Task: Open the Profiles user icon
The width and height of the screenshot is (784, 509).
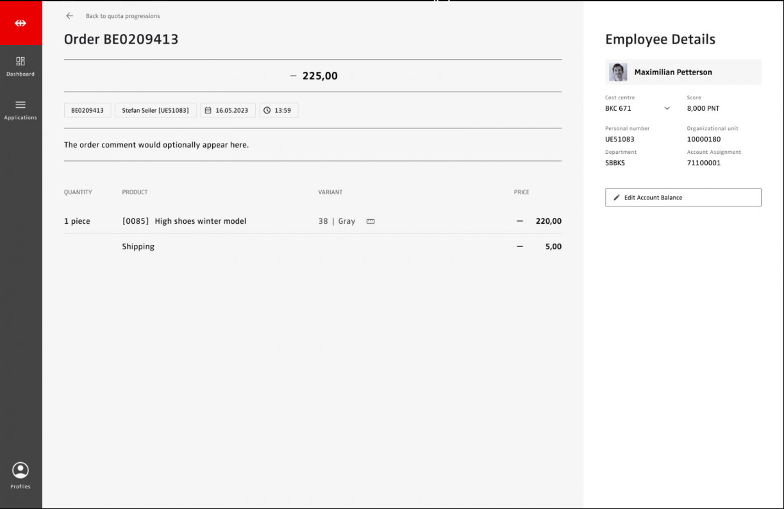Action: point(21,471)
